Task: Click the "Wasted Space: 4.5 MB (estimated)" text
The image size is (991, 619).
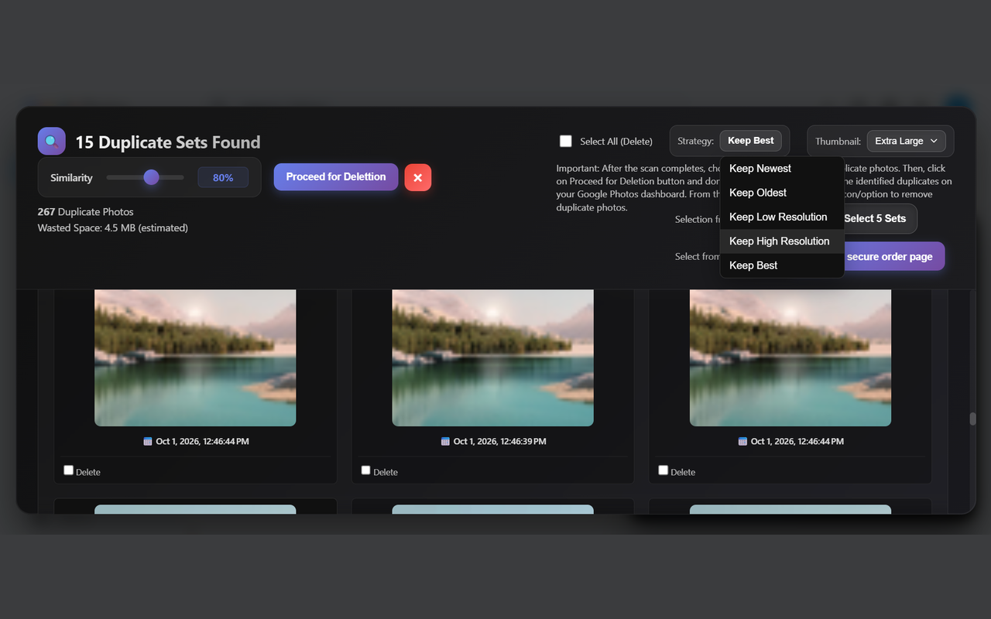Action: (x=113, y=228)
